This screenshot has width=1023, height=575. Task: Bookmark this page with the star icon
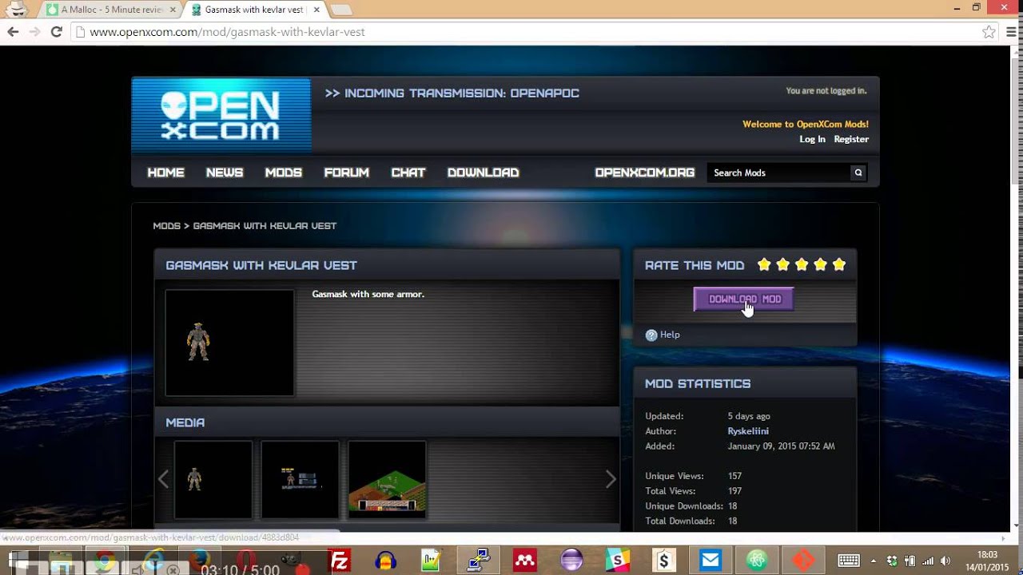[x=989, y=32]
